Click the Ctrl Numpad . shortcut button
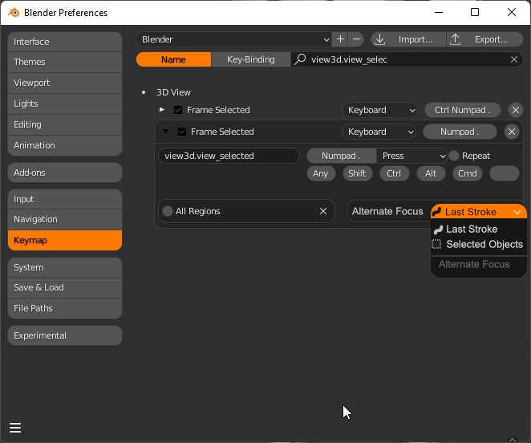Viewport: 531px width, 443px height. point(462,110)
